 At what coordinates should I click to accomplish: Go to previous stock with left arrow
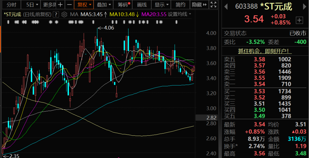pos(226,7)
